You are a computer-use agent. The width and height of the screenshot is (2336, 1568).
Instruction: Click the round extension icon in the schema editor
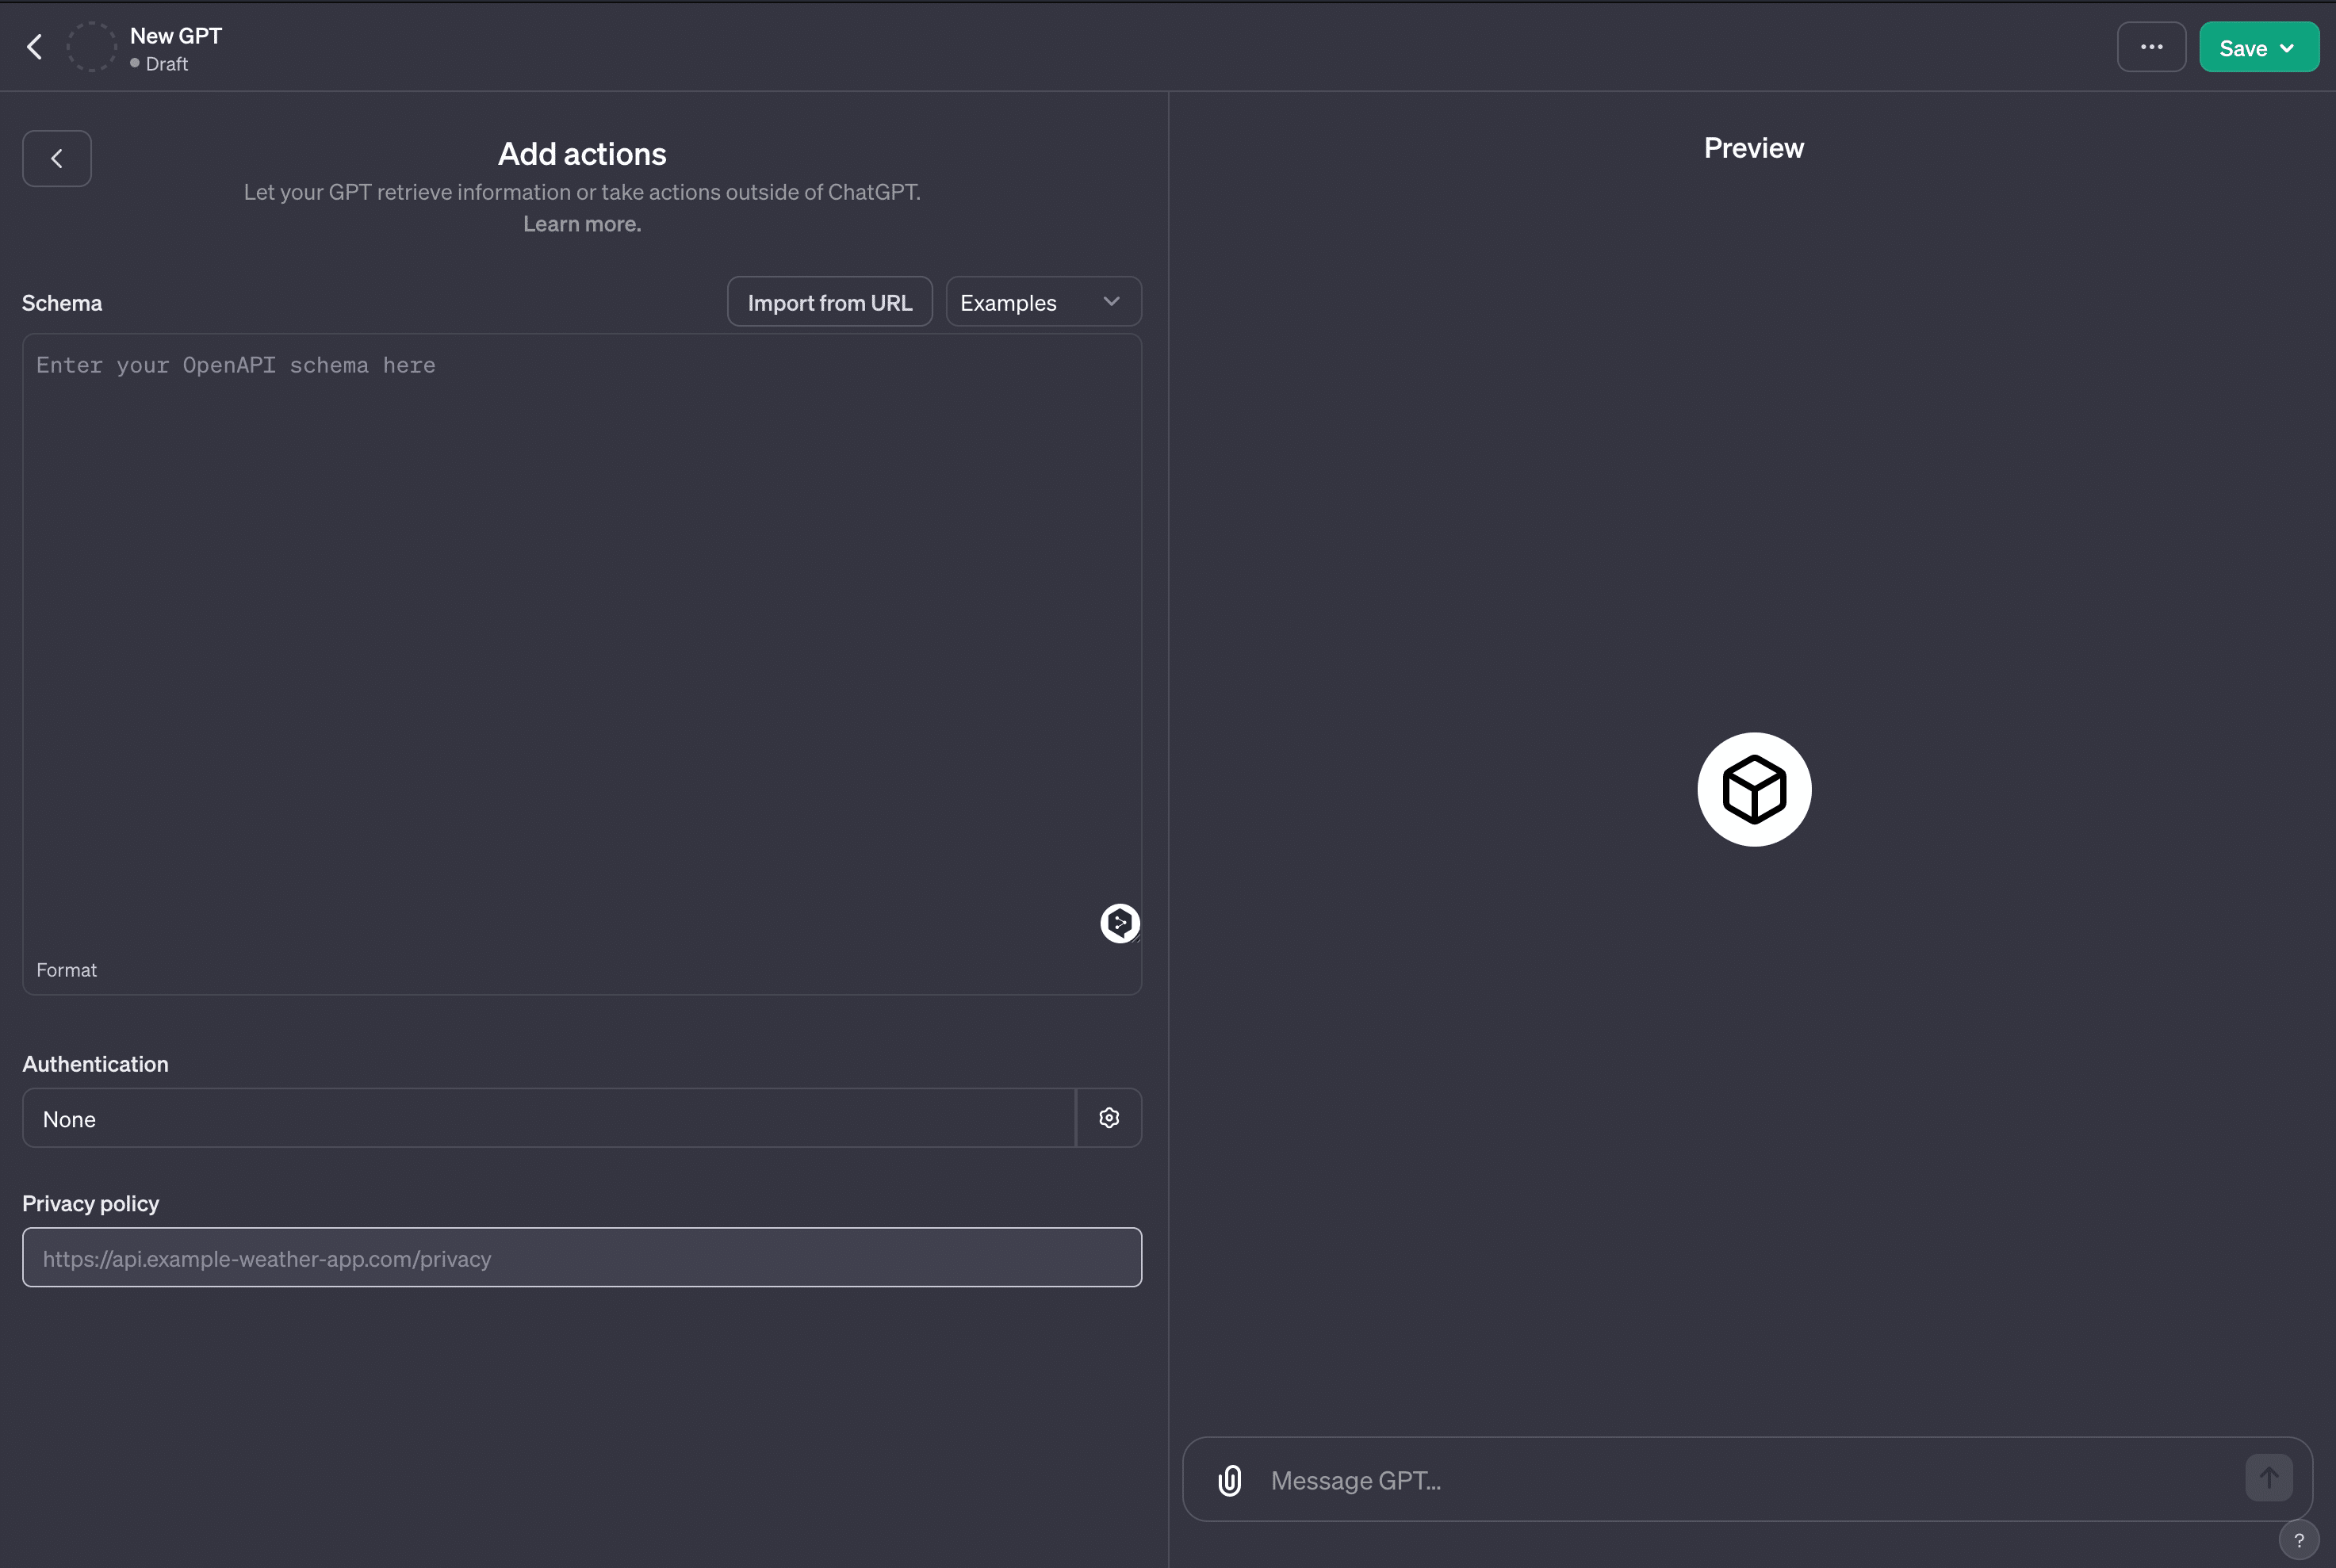pos(1119,923)
